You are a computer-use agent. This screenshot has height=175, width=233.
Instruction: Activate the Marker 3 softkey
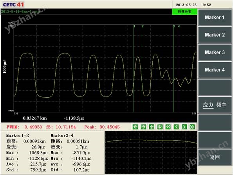pyautogui.click(x=215, y=52)
